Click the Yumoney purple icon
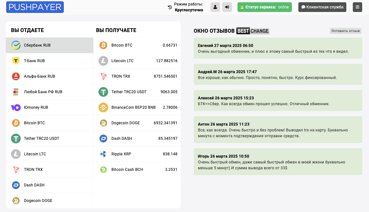The height and width of the screenshot is (212, 369). click(16, 107)
